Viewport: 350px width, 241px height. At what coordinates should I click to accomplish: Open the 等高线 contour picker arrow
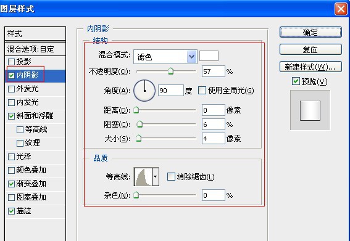(156, 177)
